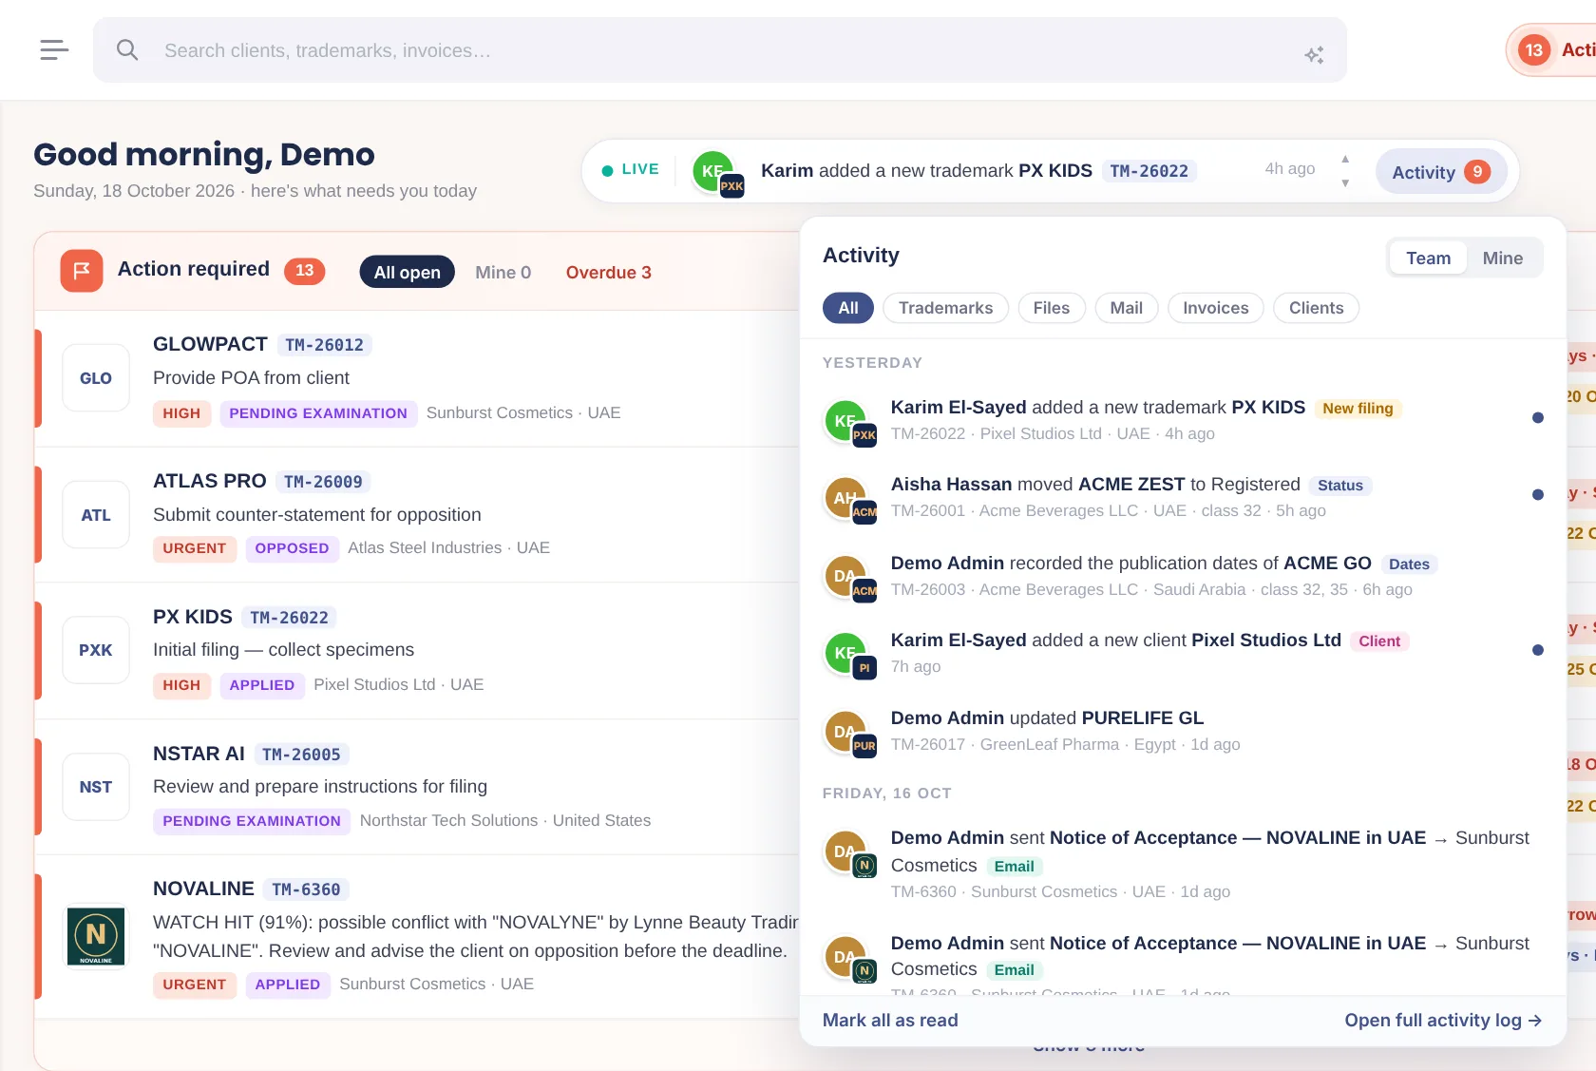The height and width of the screenshot is (1071, 1596).
Task: Click the search magnifier icon
Action: [127, 49]
